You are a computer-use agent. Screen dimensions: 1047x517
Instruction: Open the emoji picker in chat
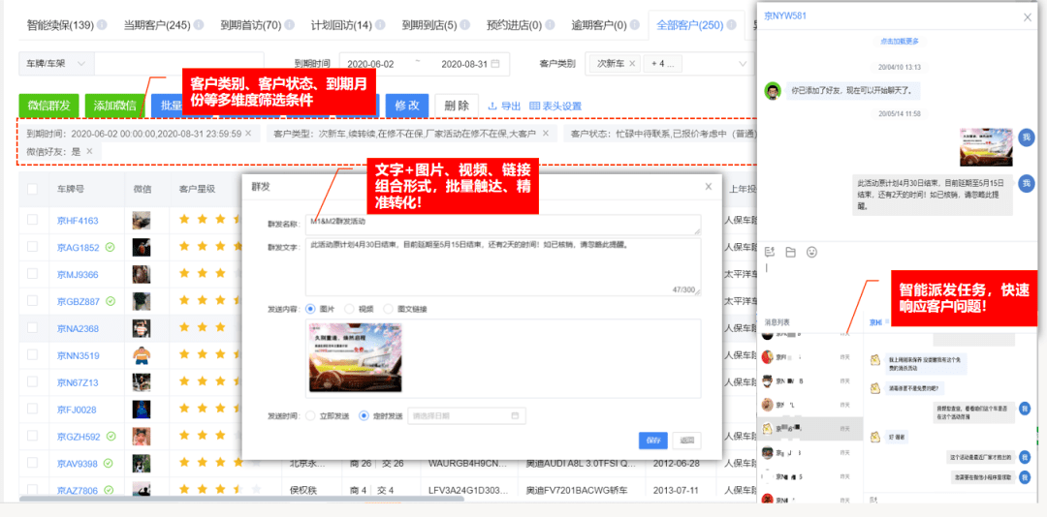[x=812, y=252]
